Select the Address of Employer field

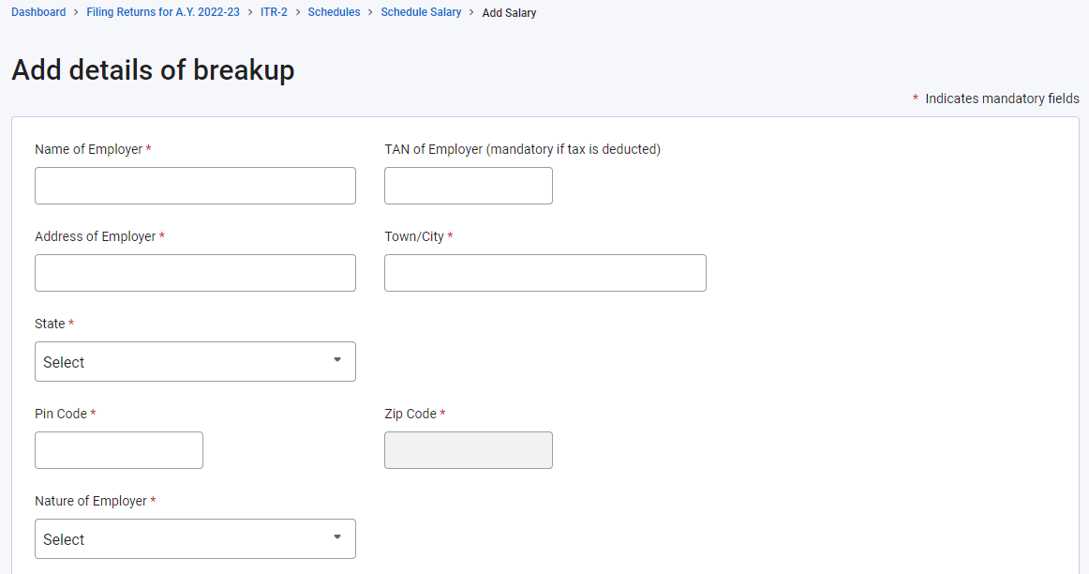[x=195, y=273]
